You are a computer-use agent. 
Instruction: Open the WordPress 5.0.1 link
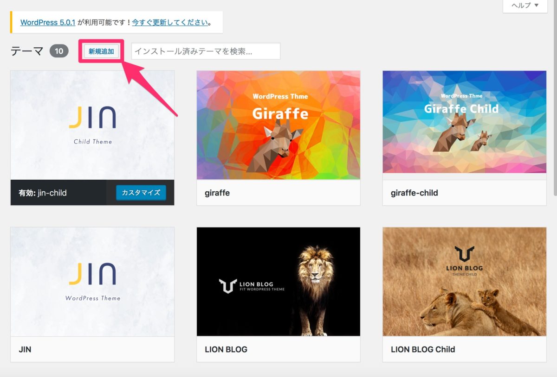tap(48, 22)
